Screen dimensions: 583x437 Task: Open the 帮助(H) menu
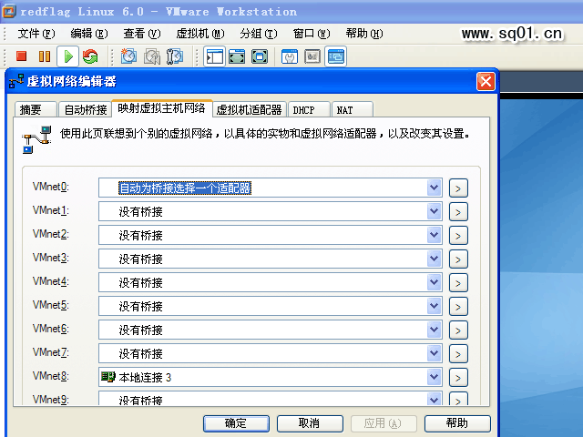coord(364,34)
